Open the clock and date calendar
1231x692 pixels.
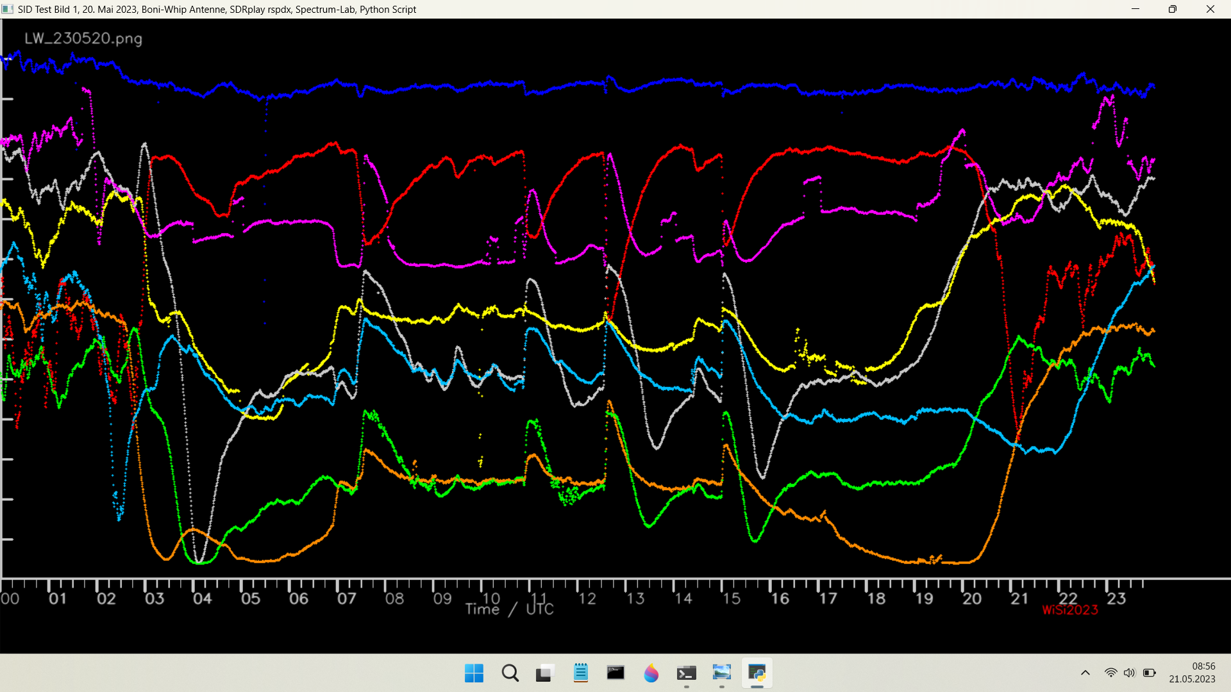1192,673
